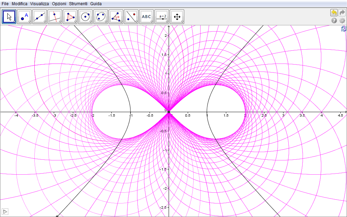Click the yellow Undo arrow button
This screenshot has width=347, height=217.
pos(334,13)
